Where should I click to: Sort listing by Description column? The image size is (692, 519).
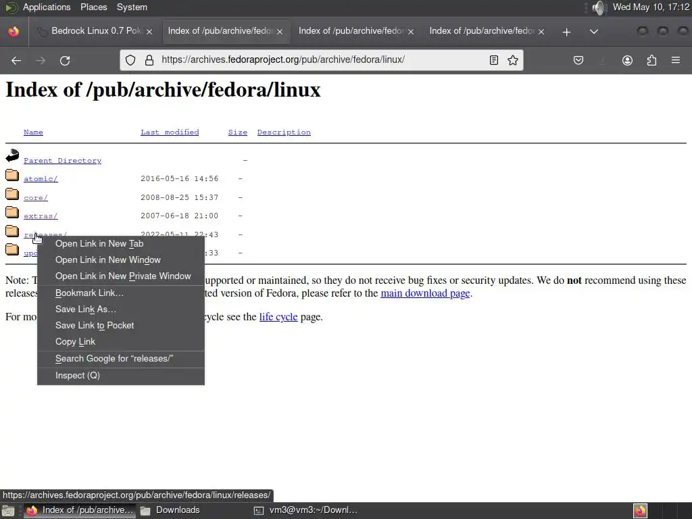click(x=284, y=132)
